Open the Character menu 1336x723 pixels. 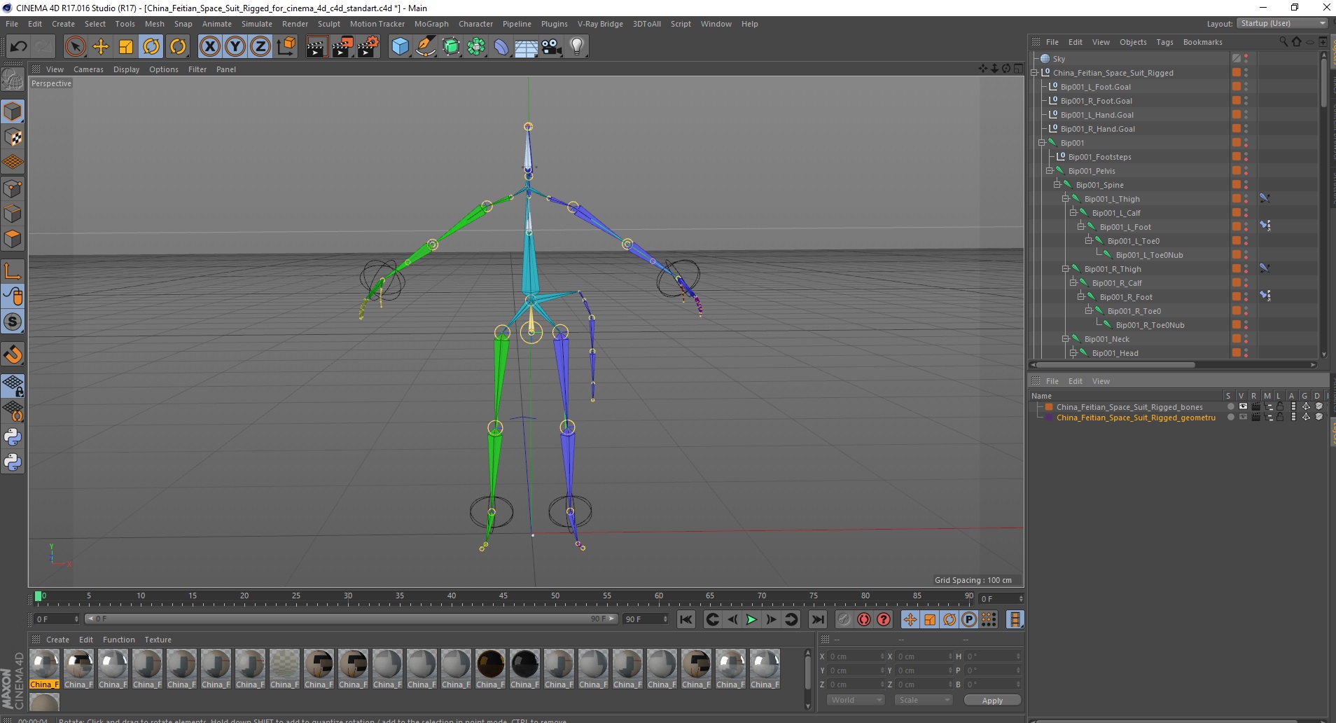point(475,24)
